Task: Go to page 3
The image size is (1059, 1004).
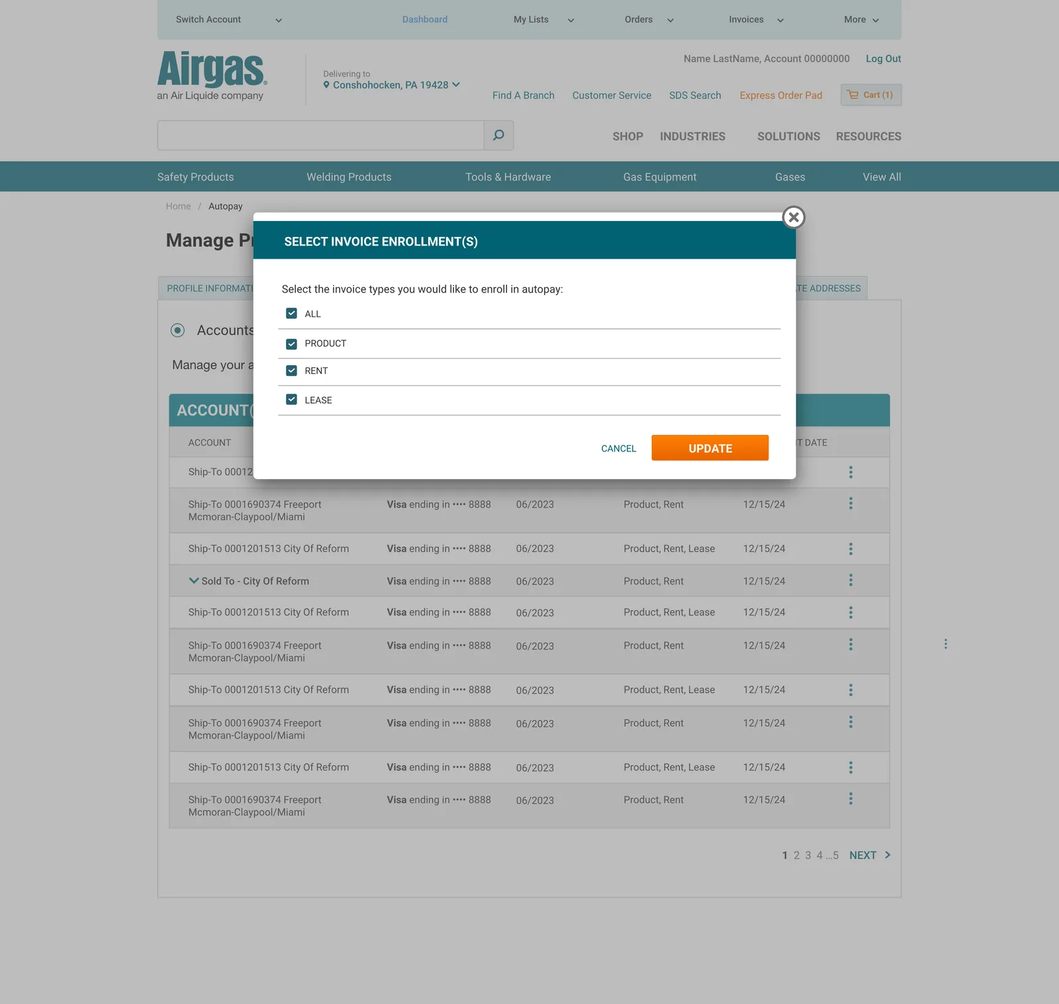Action: [808, 855]
